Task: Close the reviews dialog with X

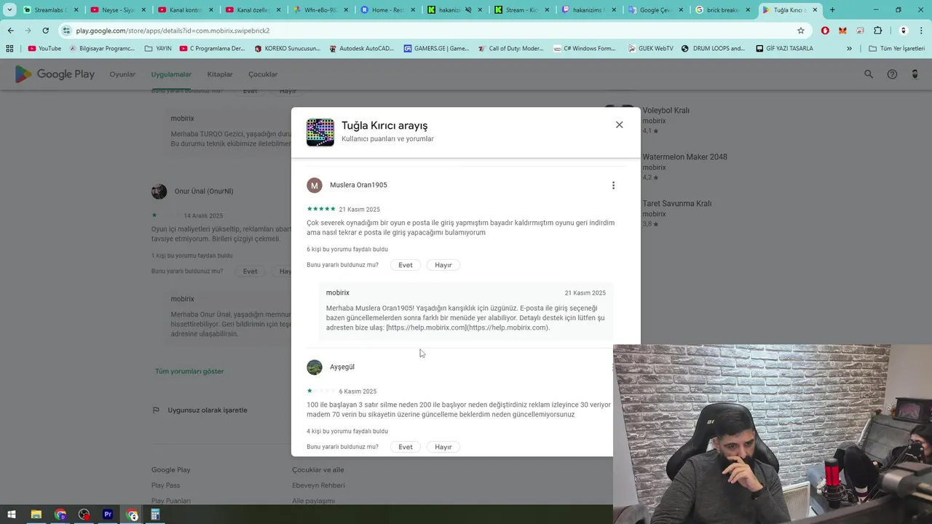Action: point(619,124)
